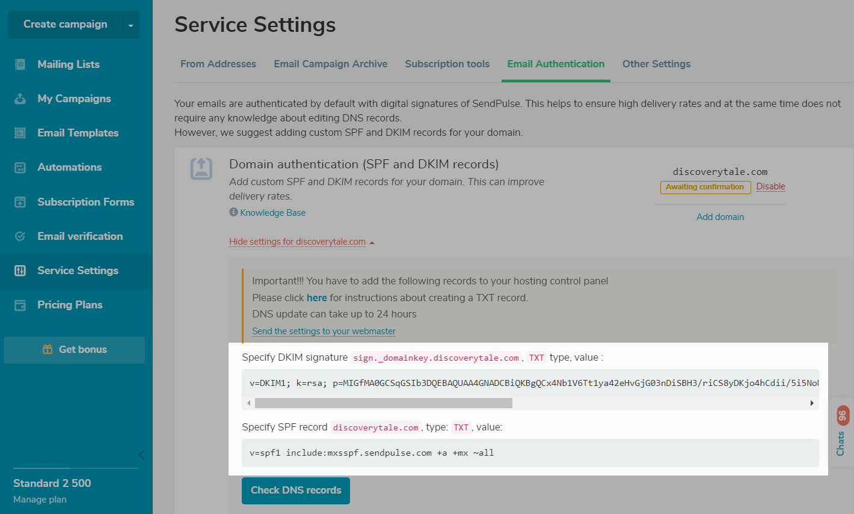Click the Pricing Plans wallet icon

[x=20, y=305]
